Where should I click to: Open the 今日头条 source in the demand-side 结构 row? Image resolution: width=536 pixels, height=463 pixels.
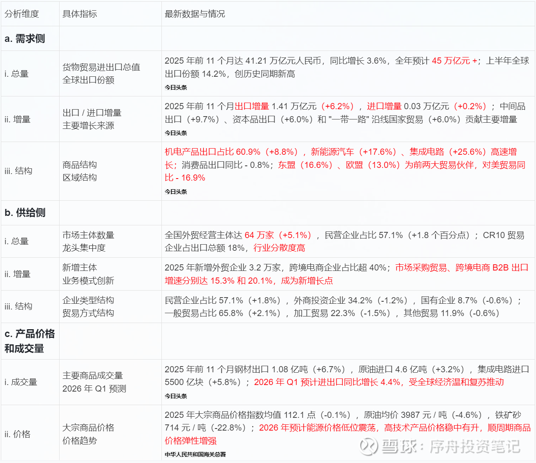tap(176, 192)
